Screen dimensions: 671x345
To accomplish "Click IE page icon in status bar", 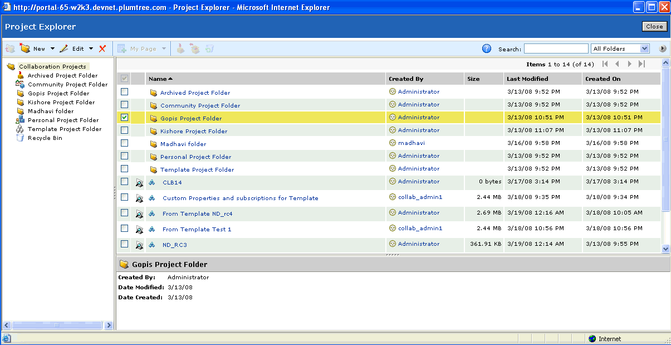I will pyautogui.click(x=7, y=338).
